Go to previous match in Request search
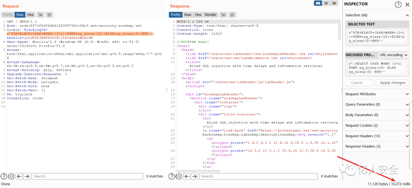The height and width of the screenshot is (188, 412). [19, 176]
